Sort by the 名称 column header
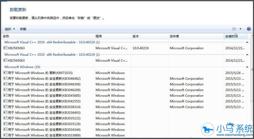The height and width of the screenshot is (139, 254). (48, 36)
